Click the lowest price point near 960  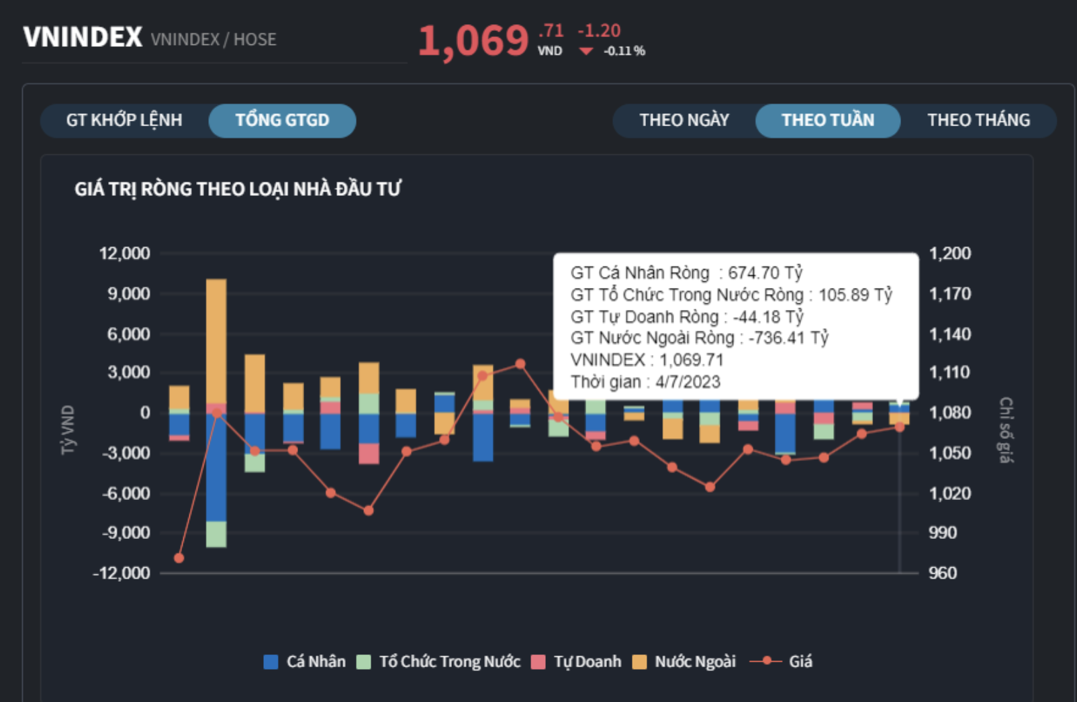[x=179, y=558]
